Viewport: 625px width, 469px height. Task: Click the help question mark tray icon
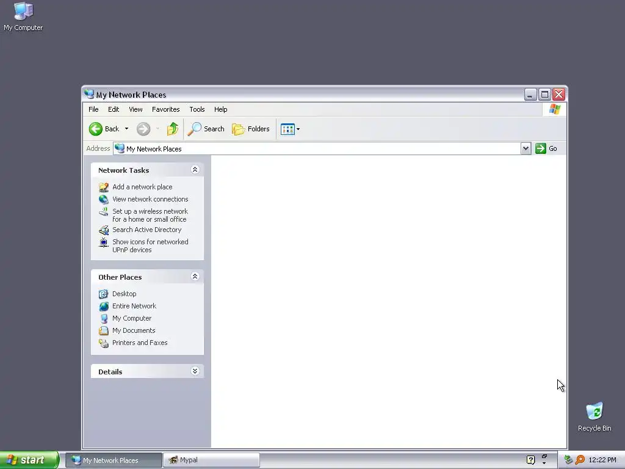click(530, 460)
